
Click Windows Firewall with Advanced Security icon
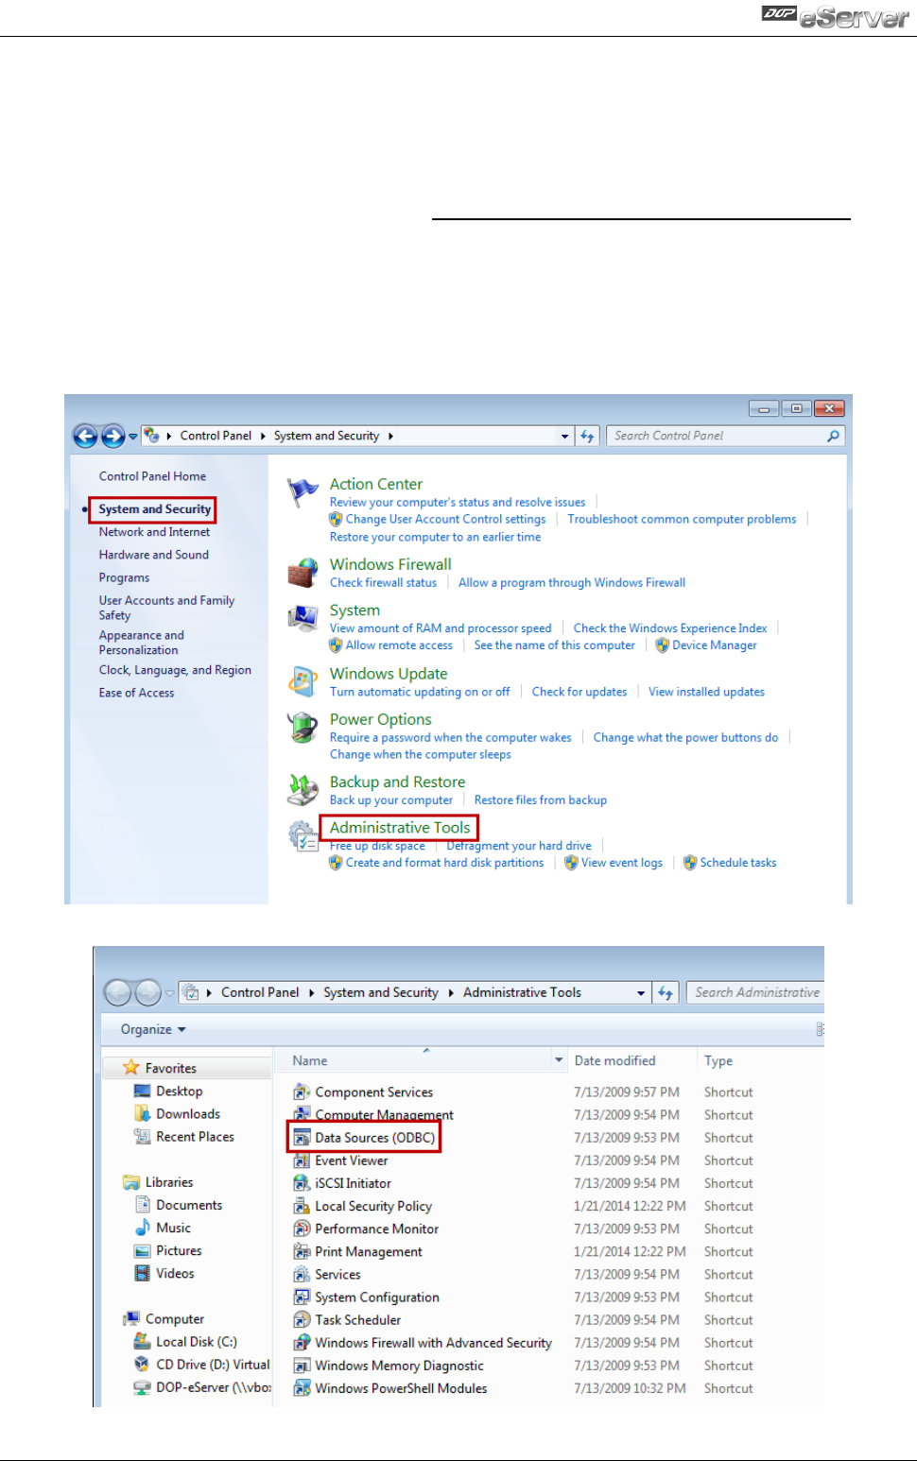(302, 1343)
